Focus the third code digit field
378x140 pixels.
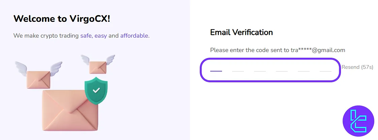point(260,68)
